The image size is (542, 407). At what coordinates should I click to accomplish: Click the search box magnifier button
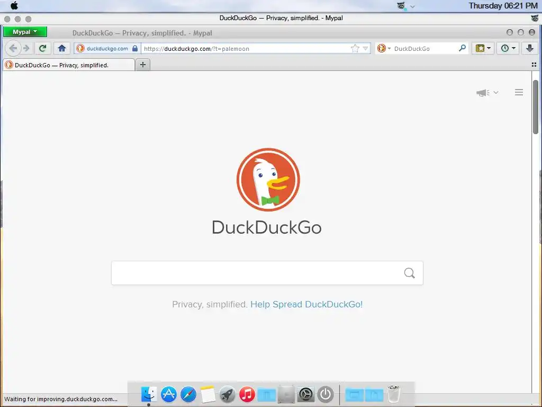409,273
